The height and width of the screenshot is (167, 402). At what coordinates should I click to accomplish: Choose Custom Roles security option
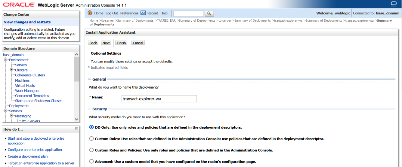click(x=91, y=139)
